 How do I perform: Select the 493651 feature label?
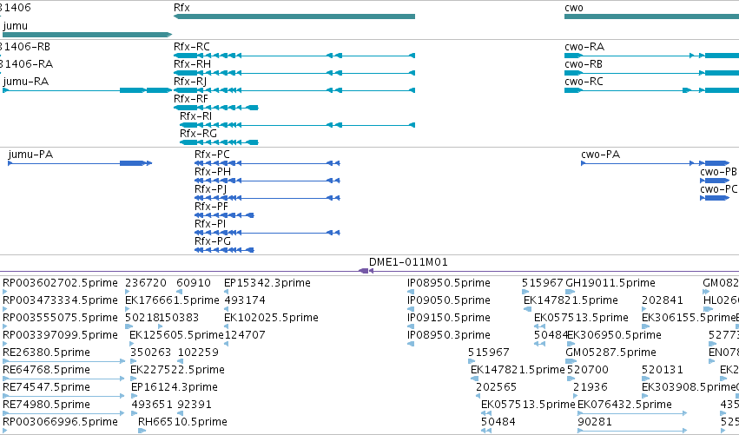tap(152, 405)
